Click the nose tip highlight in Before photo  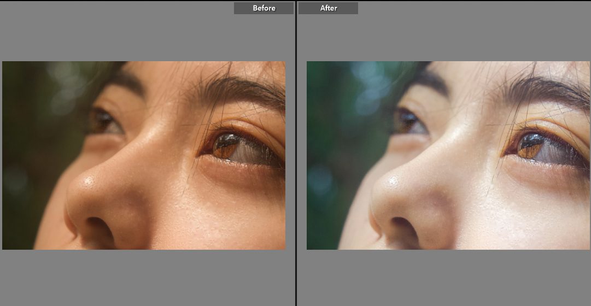87,179
